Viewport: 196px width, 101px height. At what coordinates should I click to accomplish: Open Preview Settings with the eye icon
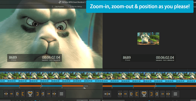(x=75, y=7)
